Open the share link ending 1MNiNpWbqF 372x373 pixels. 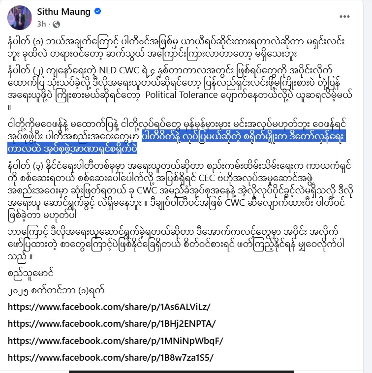[x=116, y=341]
